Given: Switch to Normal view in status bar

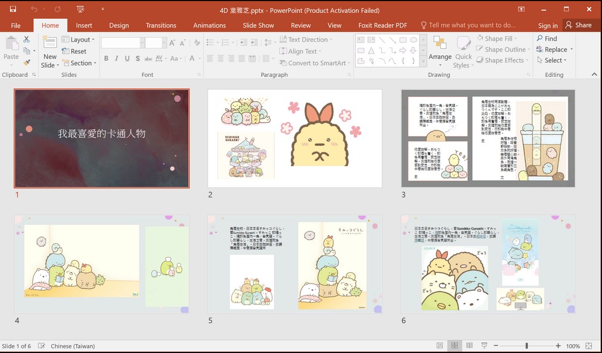Looking at the screenshot, I should click(x=440, y=346).
